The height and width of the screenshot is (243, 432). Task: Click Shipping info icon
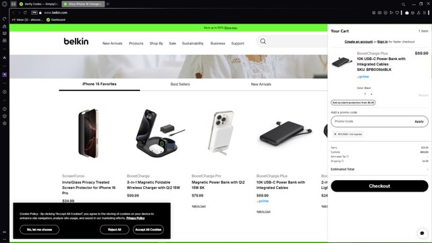click(x=342, y=161)
